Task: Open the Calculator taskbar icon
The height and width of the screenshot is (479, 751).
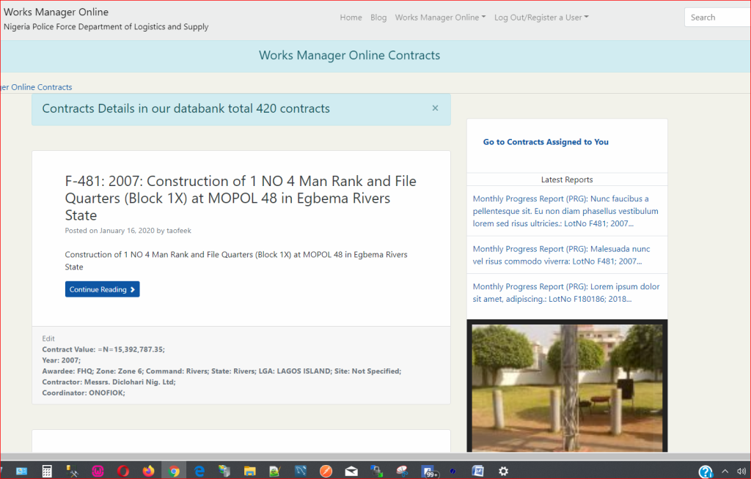Action: 47,472
